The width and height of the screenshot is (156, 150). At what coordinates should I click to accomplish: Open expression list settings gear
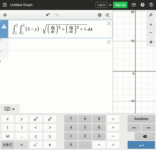[x=100, y=15]
